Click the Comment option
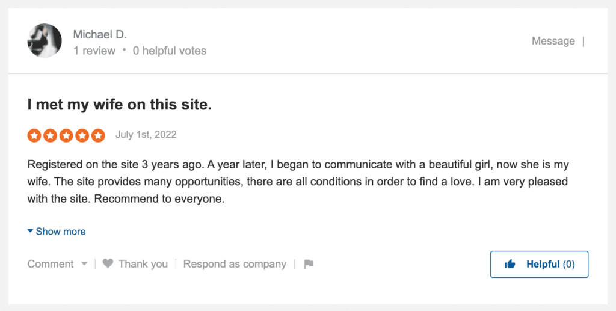The width and height of the screenshot is (616, 311). (51, 264)
